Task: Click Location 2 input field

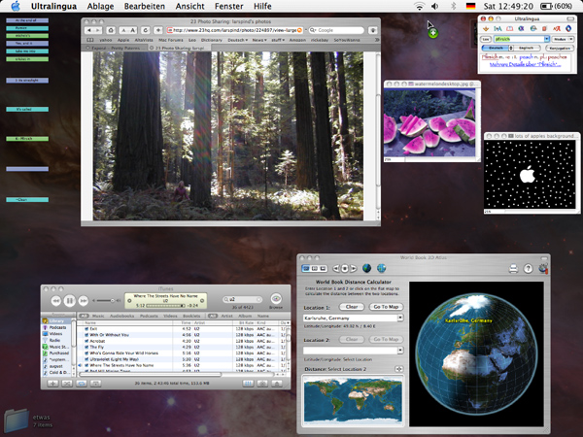Action: [350, 351]
